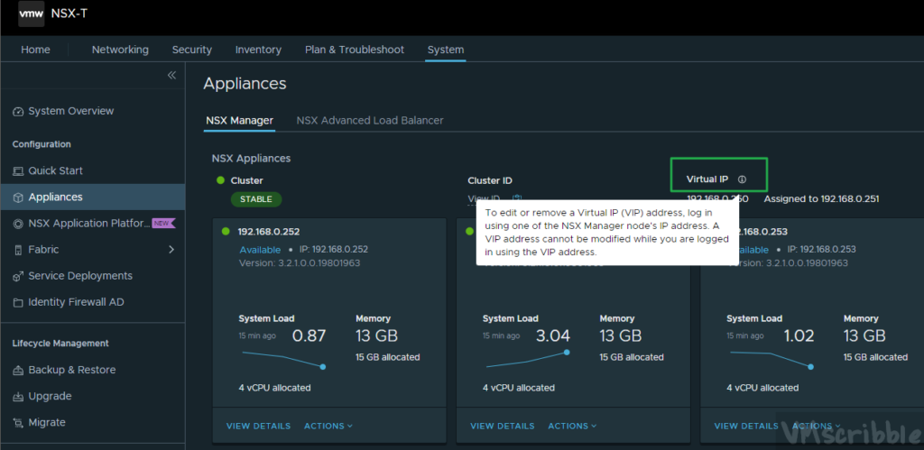Click the Backup & Restore icon
Screen dimensions: 924x450
pos(18,370)
